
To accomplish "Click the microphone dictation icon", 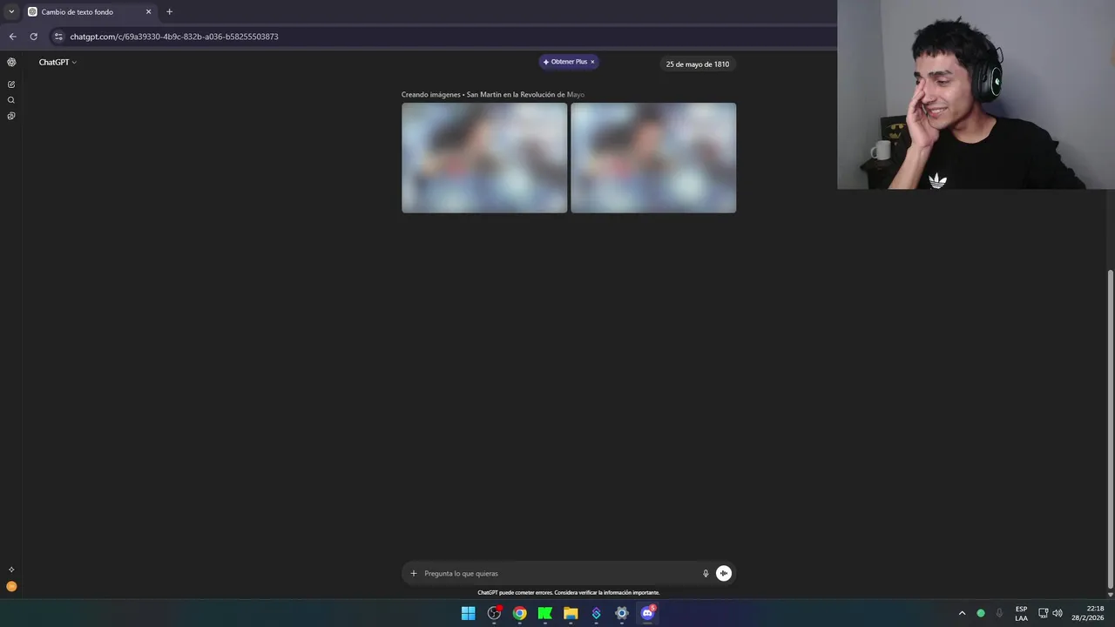I will click(706, 573).
